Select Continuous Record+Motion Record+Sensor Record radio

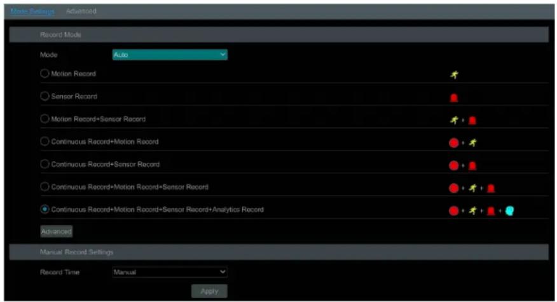[45, 187]
